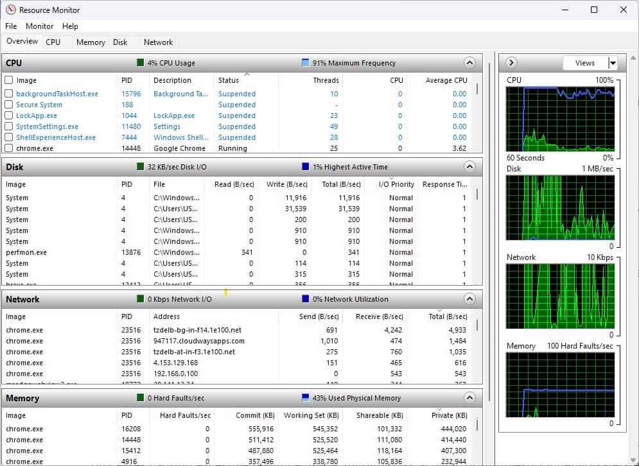This screenshot has height=466, width=639.
Task: Sort Memory list by Private (KB) header
Action: click(439, 415)
